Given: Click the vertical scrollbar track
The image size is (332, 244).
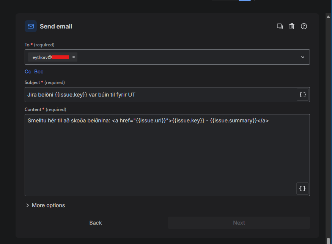Looking at the screenshot, I should (x=328, y=114).
